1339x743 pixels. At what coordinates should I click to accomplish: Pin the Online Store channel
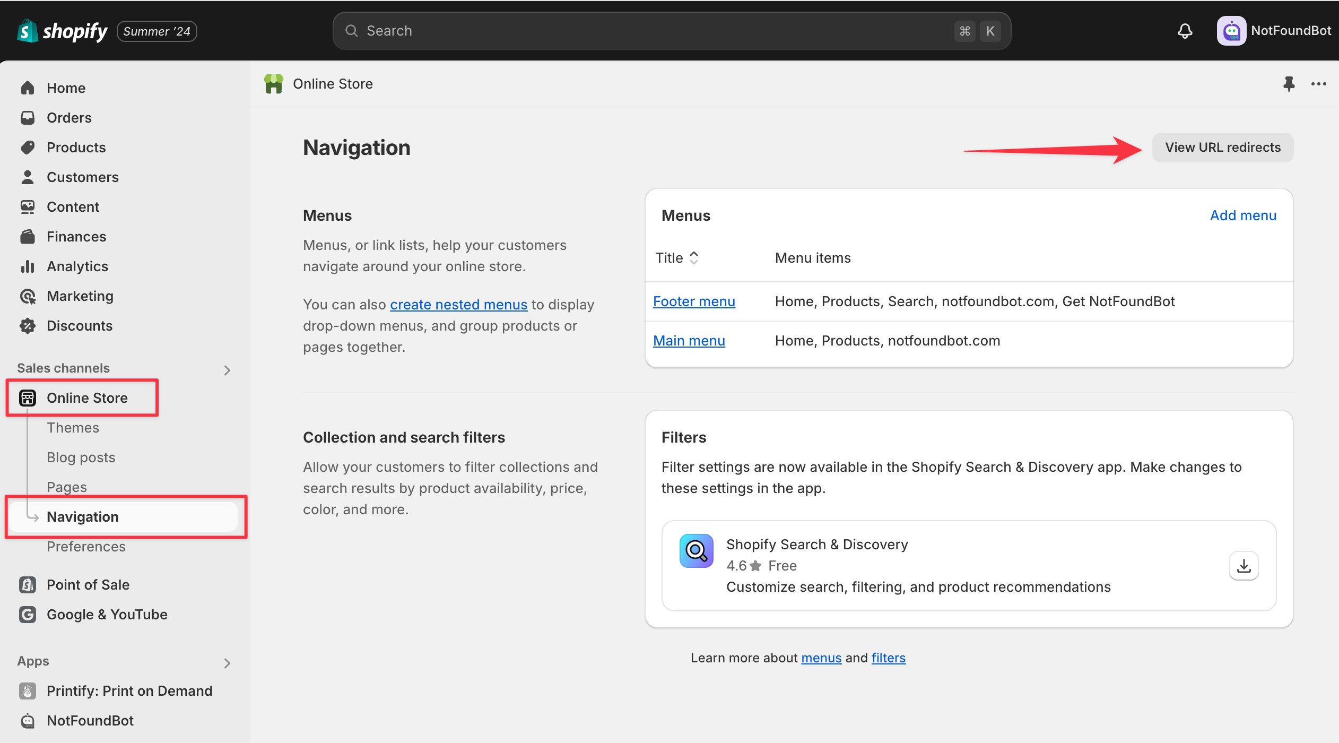[x=1289, y=84]
